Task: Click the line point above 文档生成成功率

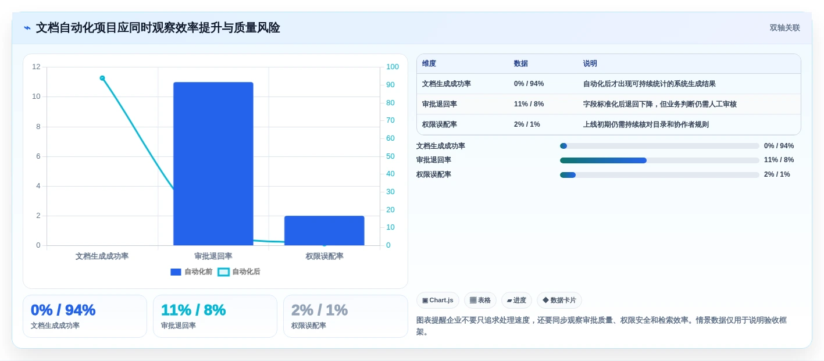Action: 102,78
